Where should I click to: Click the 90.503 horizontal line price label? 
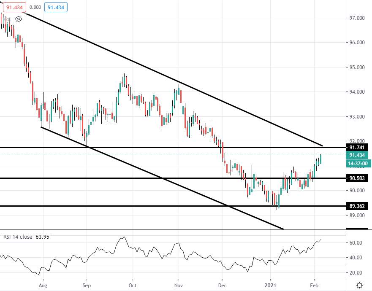357,178
